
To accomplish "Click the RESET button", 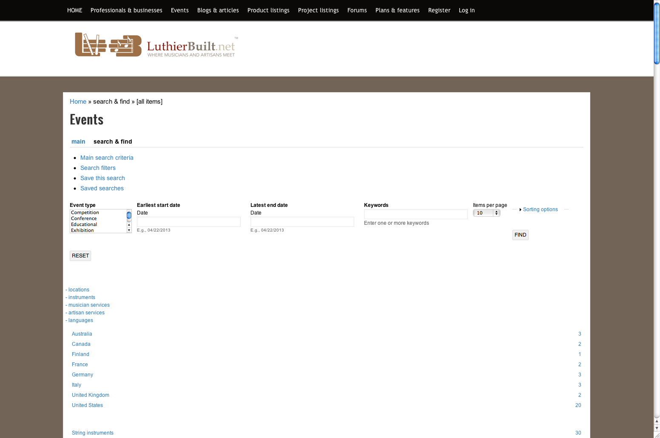I will (x=80, y=256).
